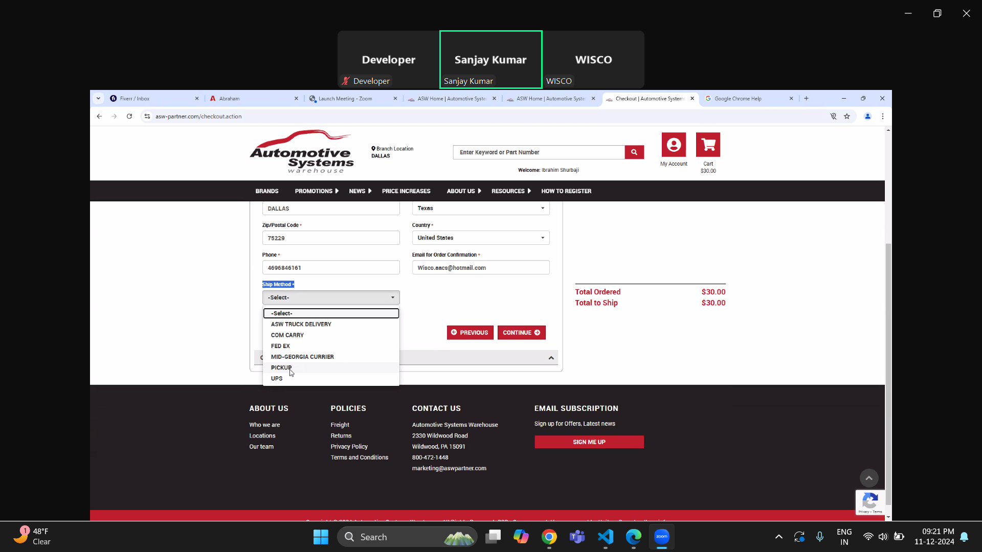Image resolution: width=982 pixels, height=552 pixels.
Task: Open the shopping Cart icon
Action: coord(708,145)
